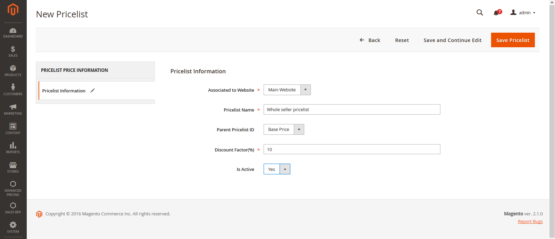Open the Marketing menu
Image resolution: width=555 pixels, height=239 pixels.
(x=13, y=110)
